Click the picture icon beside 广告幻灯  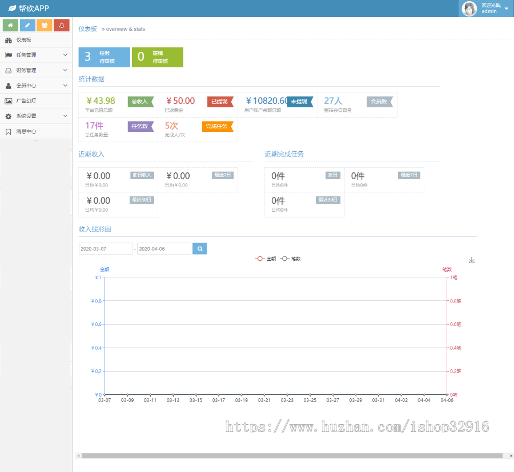click(9, 101)
